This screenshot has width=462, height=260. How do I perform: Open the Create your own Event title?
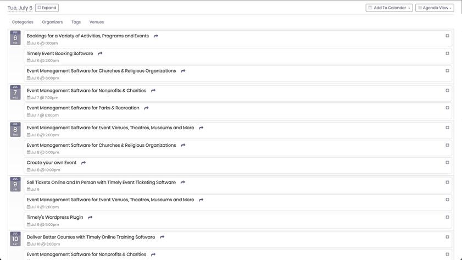click(x=52, y=162)
